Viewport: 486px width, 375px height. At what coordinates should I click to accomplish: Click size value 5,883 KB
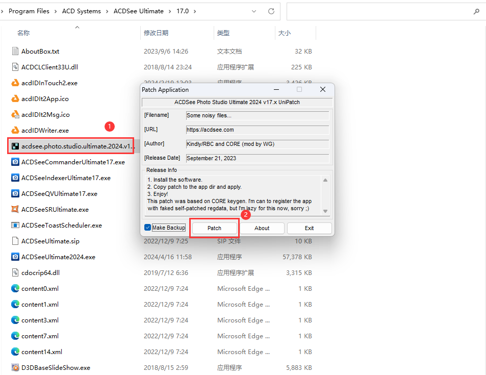coord(299,367)
